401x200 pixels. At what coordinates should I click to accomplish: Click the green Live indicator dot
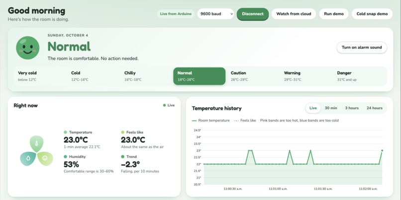click(x=165, y=105)
